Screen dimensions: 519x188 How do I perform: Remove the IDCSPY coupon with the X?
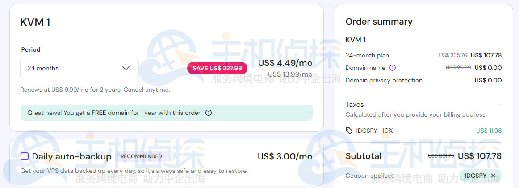(x=493, y=176)
